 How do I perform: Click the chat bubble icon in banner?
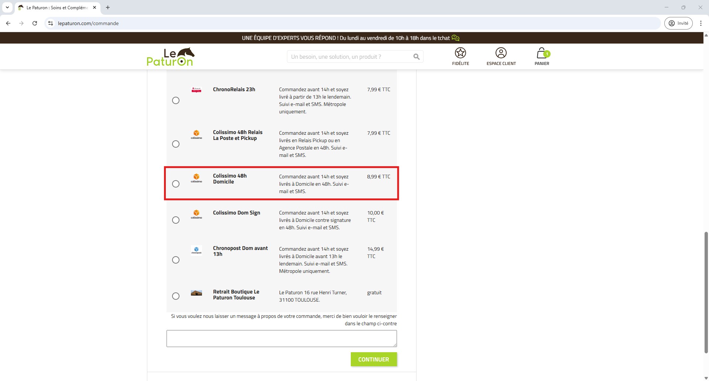click(x=456, y=38)
